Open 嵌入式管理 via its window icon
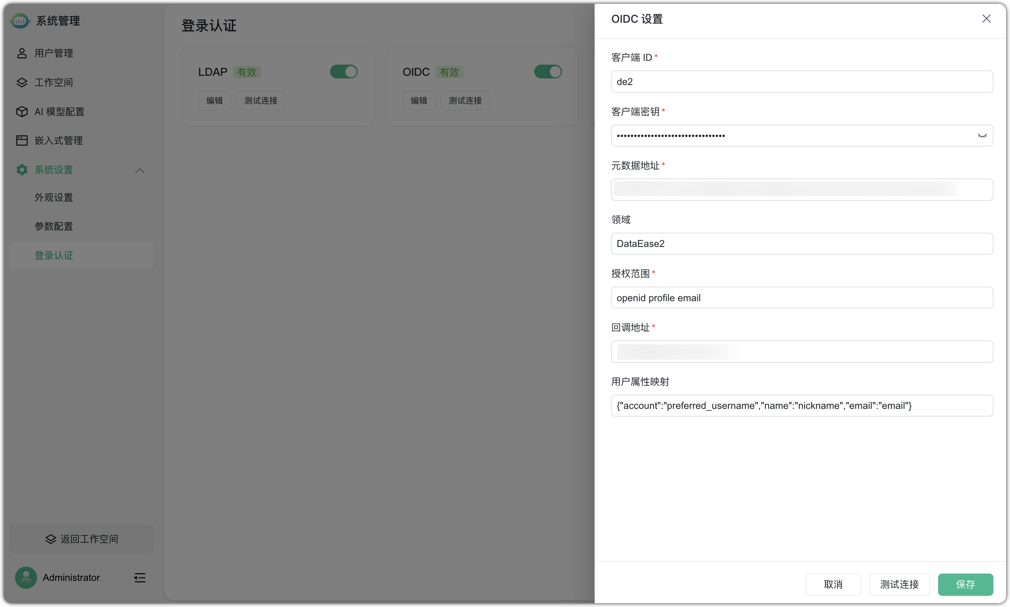1010x607 pixels. pyautogui.click(x=22, y=140)
